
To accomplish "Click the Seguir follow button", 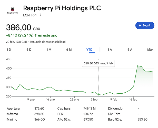I will click(x=145, y=25).
